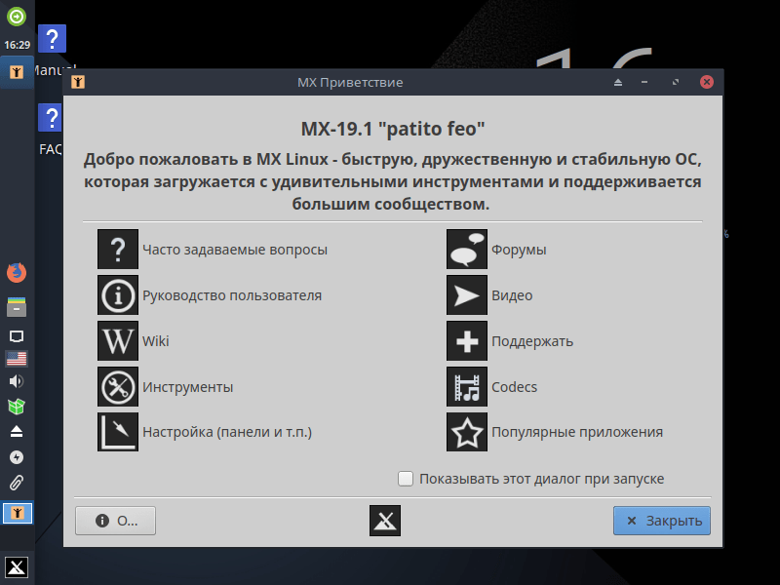This screenshot has height=585, width=780.
Task: Open the volume speaker icon in panel
Action: tap(17, 381)
